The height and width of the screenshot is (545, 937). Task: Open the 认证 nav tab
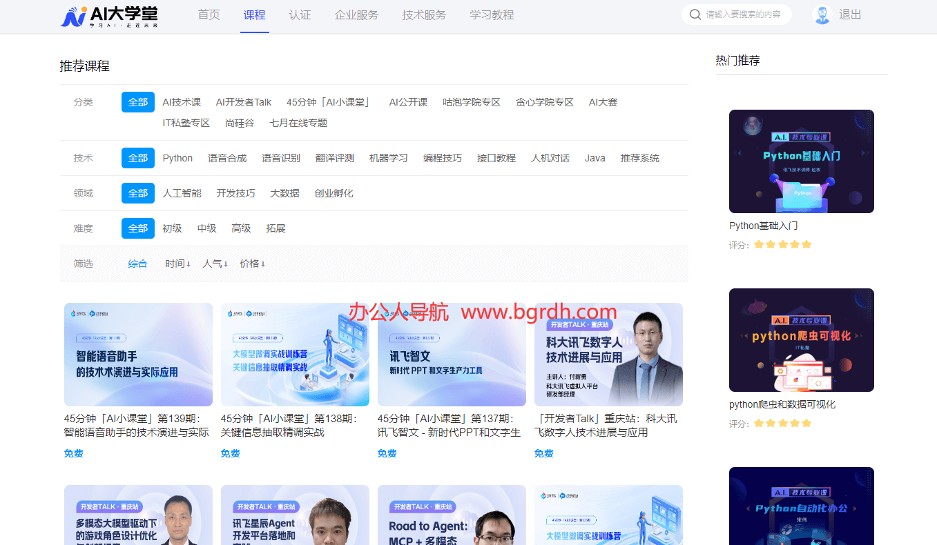coord(300,14)
